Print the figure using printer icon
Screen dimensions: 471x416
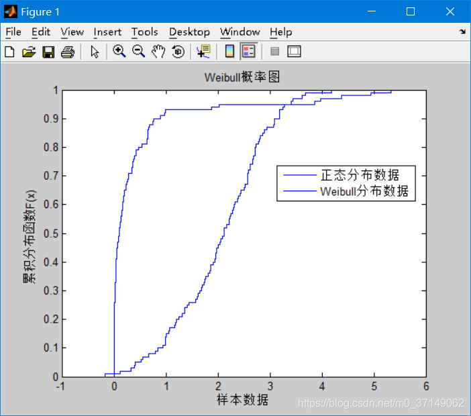point(68,52)
